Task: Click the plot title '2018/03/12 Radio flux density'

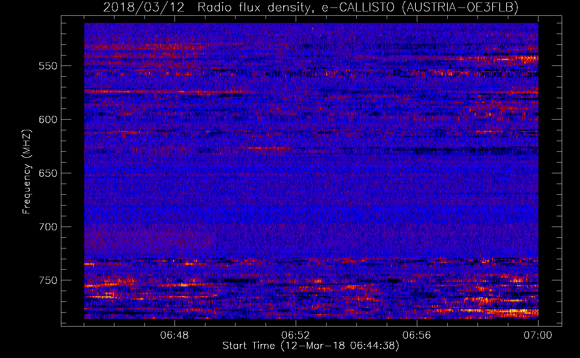Action: (x=311, y=7)
